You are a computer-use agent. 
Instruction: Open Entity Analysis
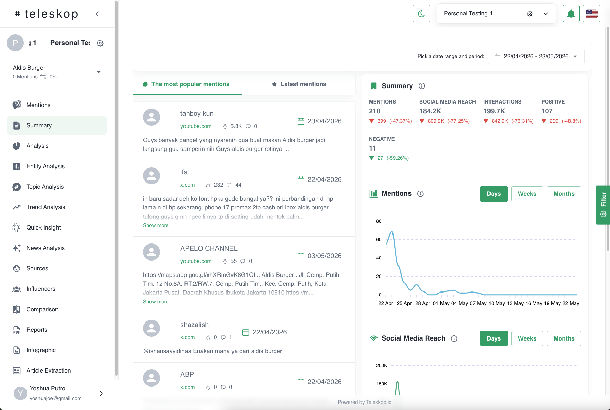click(57, 166)
